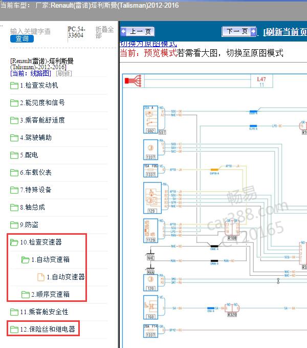Image resolution: width=307 pixels, height=348 pixels.
Task: Go to previous page with 上一页
Action: (x=138, y=31)
